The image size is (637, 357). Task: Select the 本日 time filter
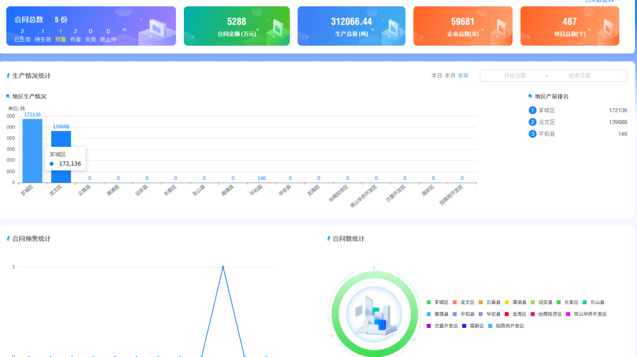437,76
